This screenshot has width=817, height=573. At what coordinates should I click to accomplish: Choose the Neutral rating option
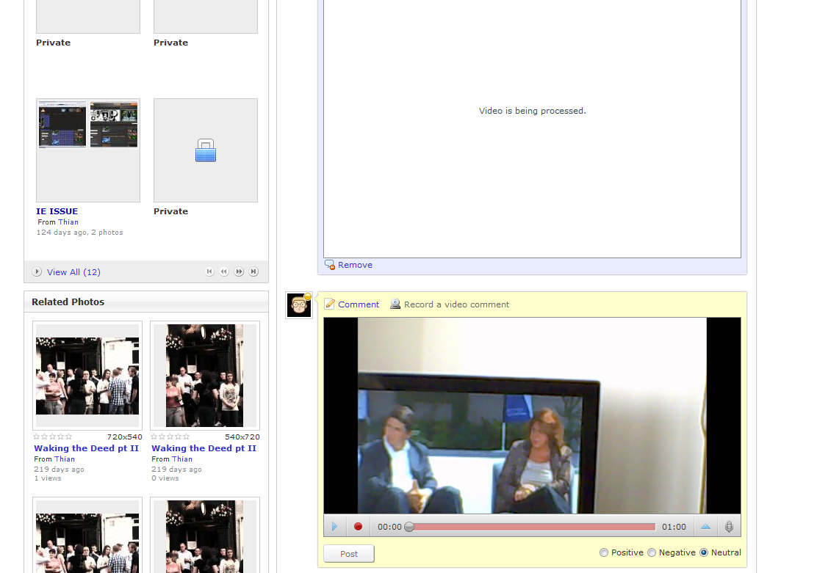pos(704,552)
